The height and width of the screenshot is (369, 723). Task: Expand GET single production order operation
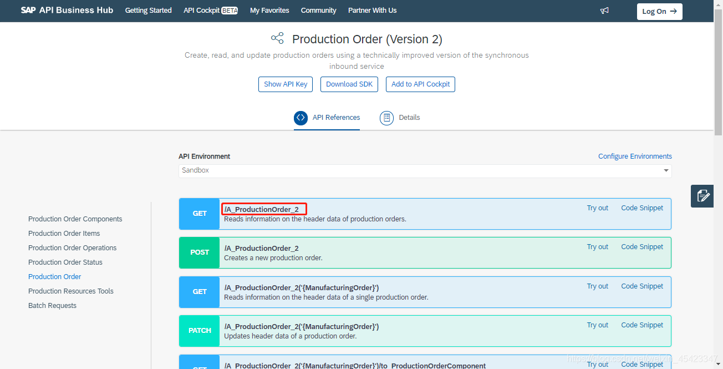click(425, 292)
